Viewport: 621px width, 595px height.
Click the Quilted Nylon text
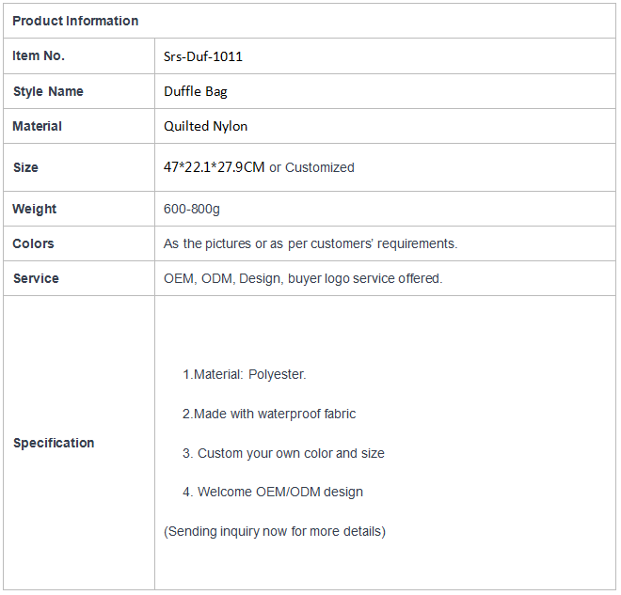pos(205,126)
